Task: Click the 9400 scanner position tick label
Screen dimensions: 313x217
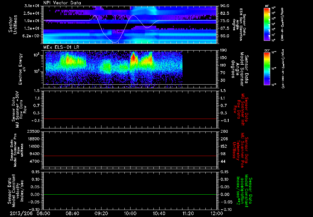Action: point(35,154)
